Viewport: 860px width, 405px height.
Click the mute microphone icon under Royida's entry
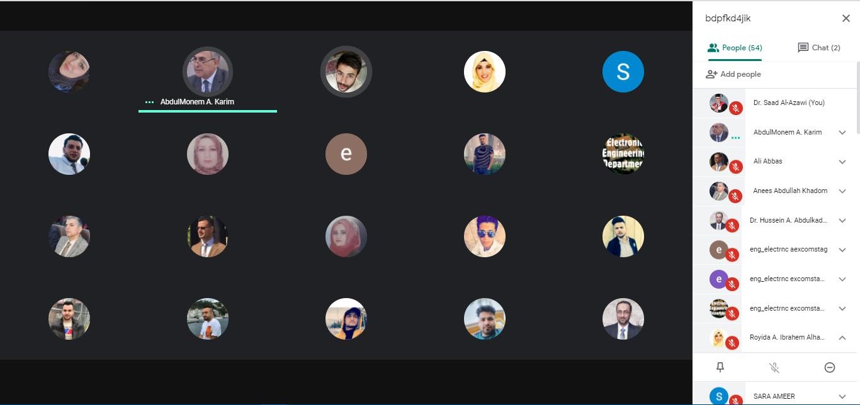point(774,368)
